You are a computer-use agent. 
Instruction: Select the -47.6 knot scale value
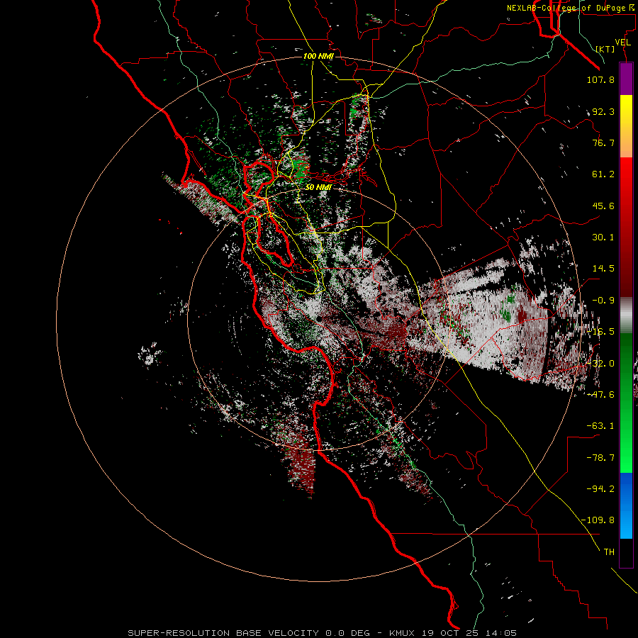(600, 395)
